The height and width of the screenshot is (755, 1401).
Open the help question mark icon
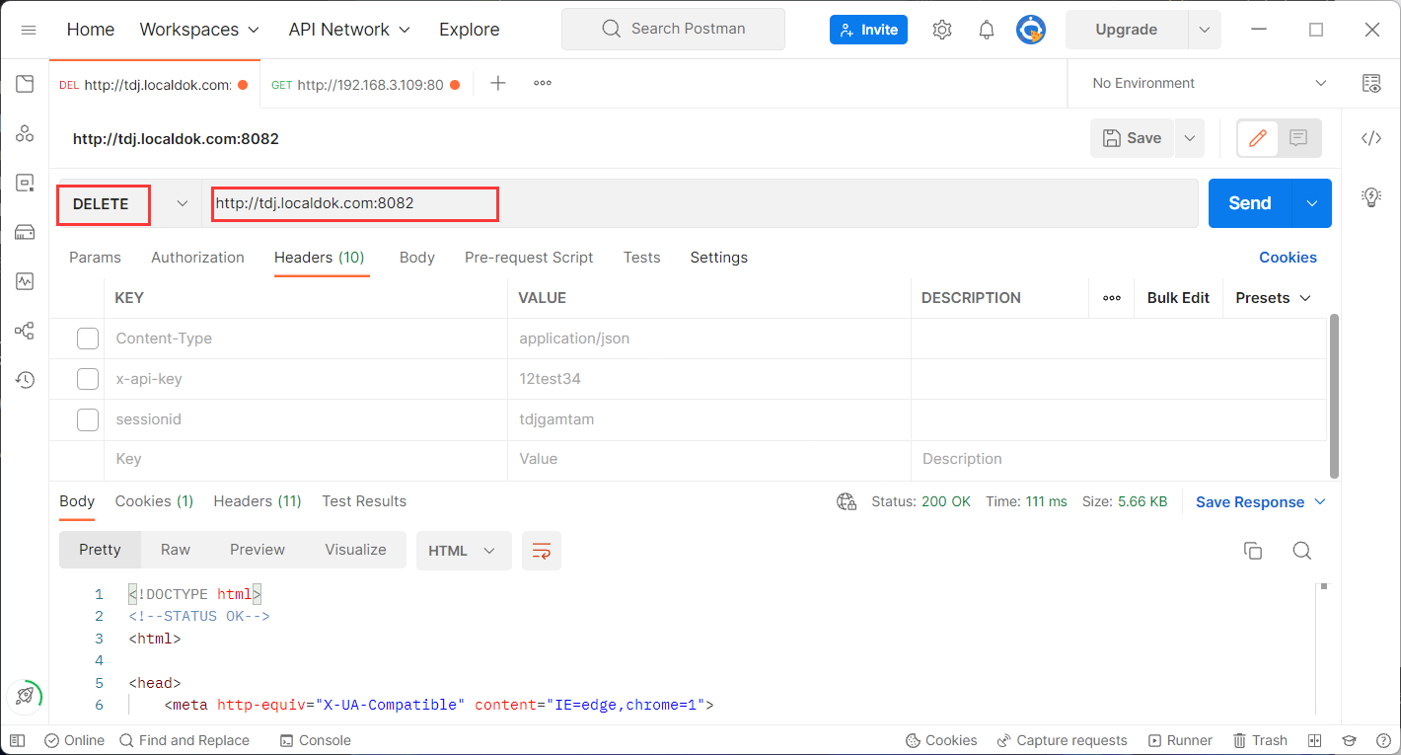pos(1382,740)
